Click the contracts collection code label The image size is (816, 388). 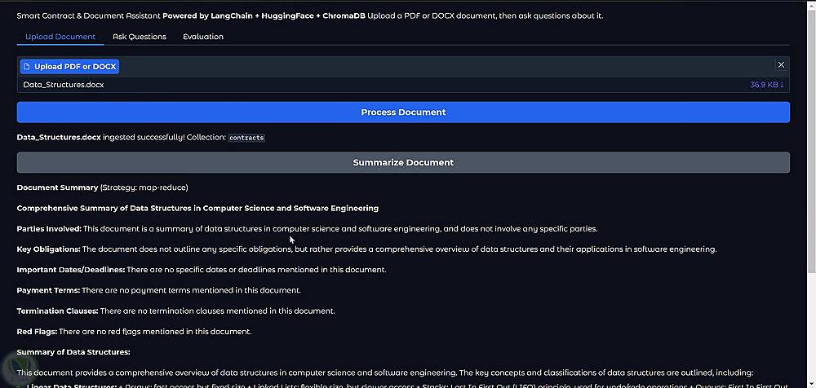[246, 138]
